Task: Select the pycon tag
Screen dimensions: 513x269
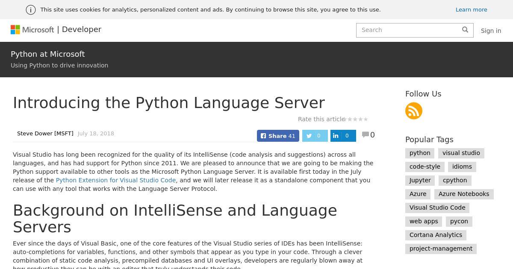Action: point(459,221)
